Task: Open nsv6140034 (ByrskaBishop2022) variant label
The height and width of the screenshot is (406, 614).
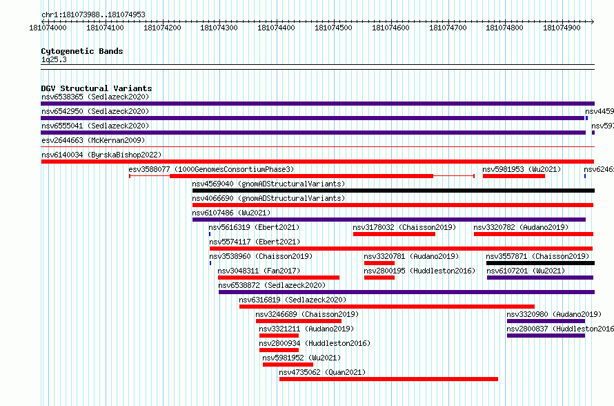Action: click(101, 155)
